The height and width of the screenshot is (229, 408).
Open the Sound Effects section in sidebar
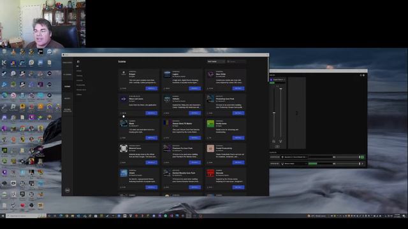click(68, 110)
